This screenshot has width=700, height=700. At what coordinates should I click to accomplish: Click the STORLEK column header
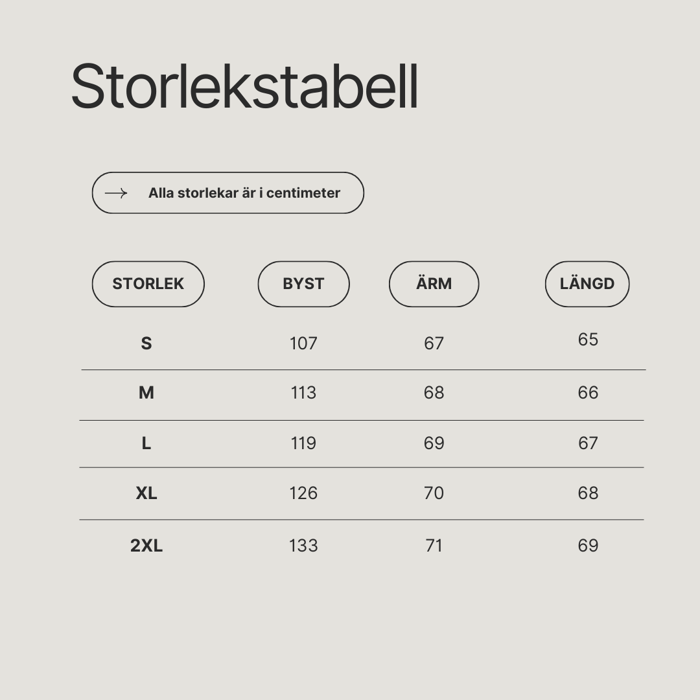[x=148, y=284]
